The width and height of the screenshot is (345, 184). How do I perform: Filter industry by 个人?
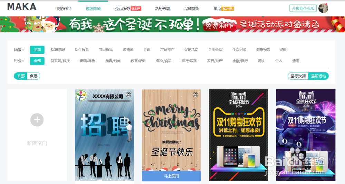tap(278, 61)
